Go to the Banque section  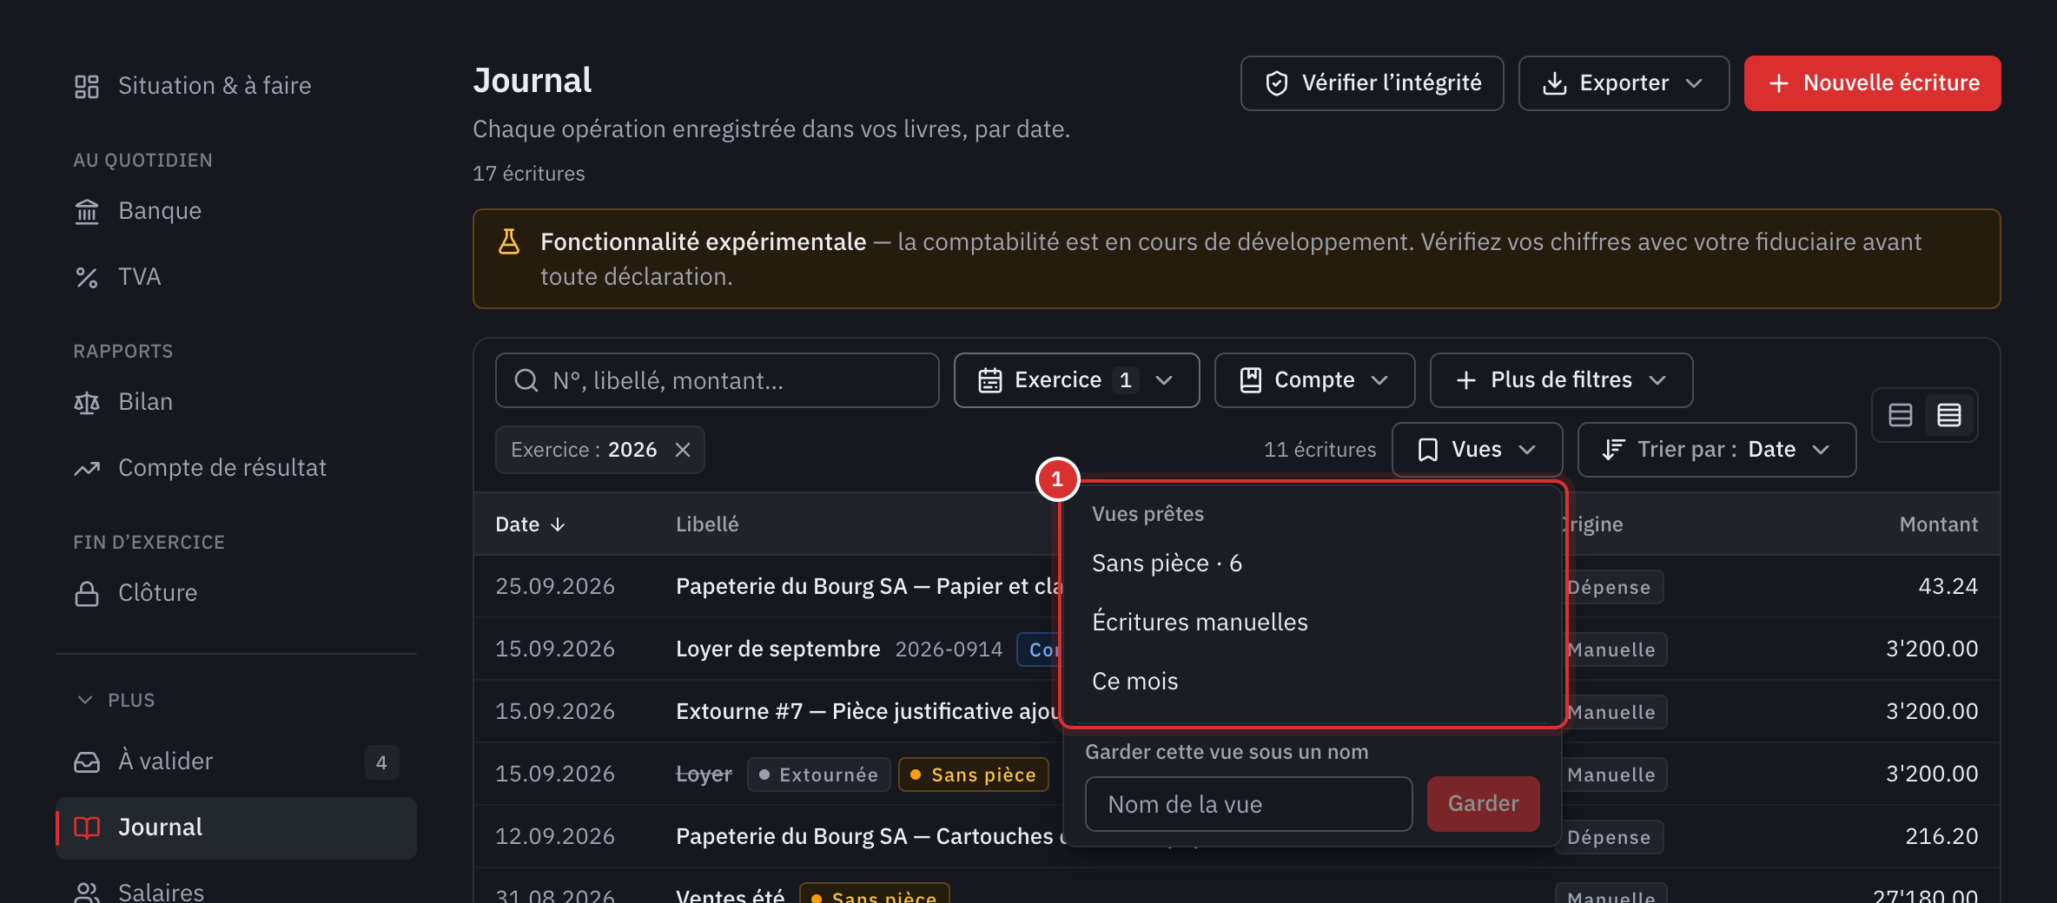pyautogui.click(x=236, y=211)
